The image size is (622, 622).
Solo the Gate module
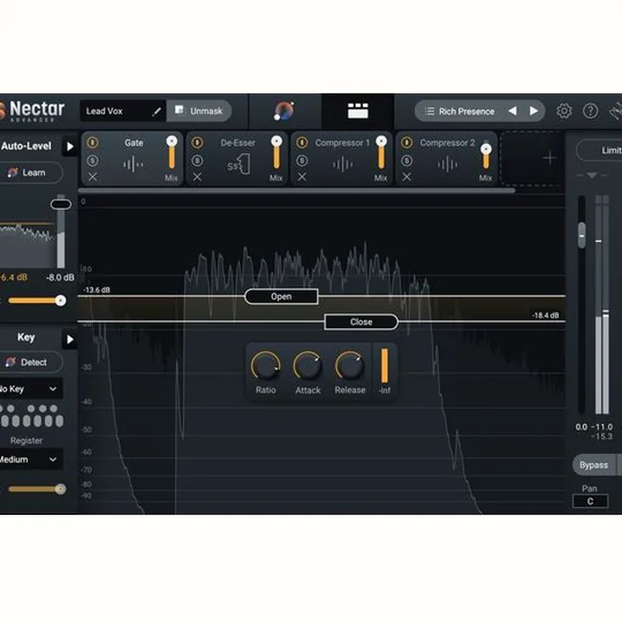(92, 161)
